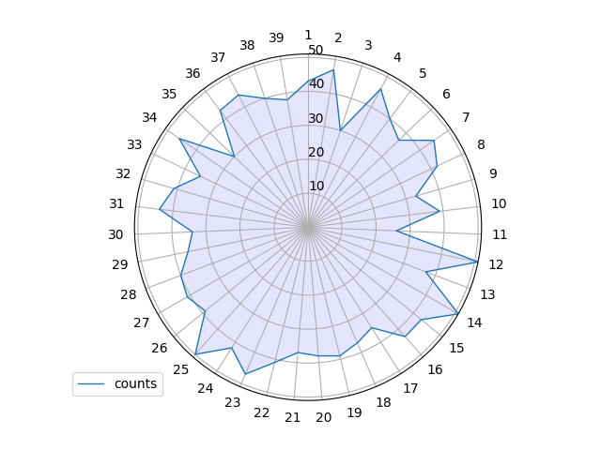
Task: Click category label 23
Action: pyautogui.click(x=232, y=402)
